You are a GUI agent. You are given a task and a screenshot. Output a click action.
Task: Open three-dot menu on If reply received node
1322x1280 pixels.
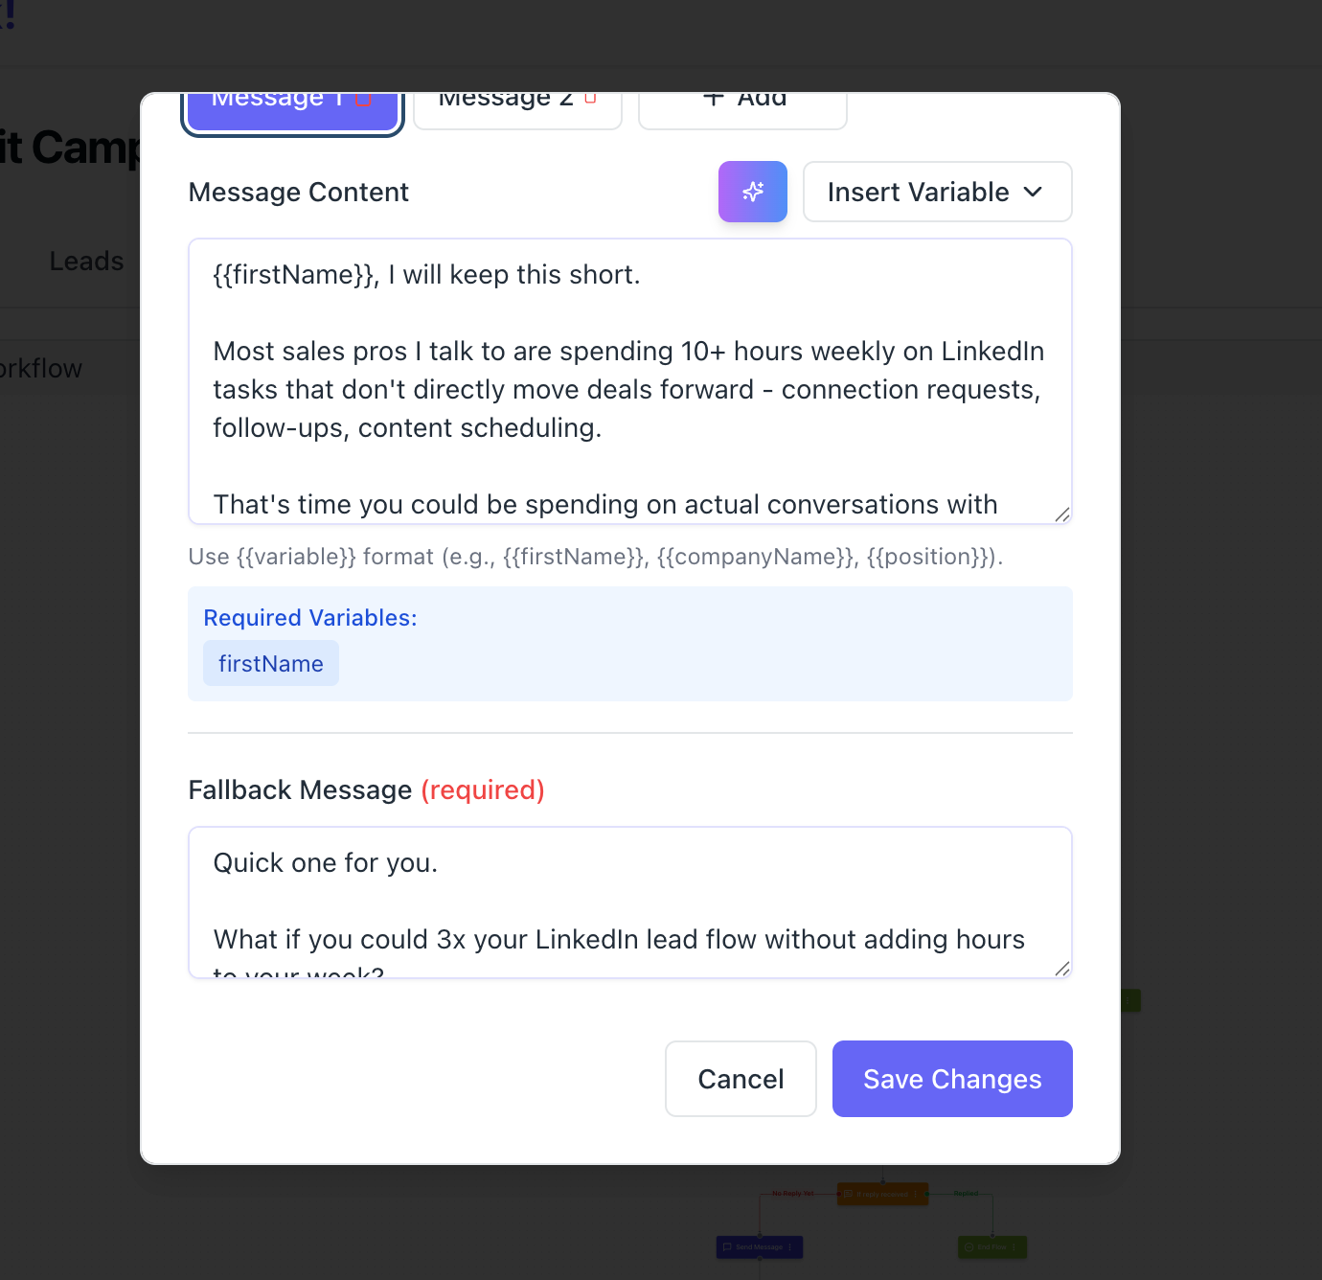point(915,1194)
